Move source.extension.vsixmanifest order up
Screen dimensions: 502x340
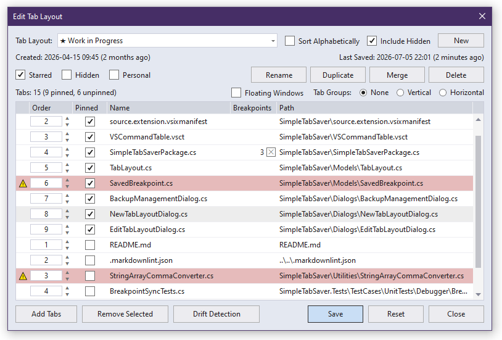tap(67, 118)
